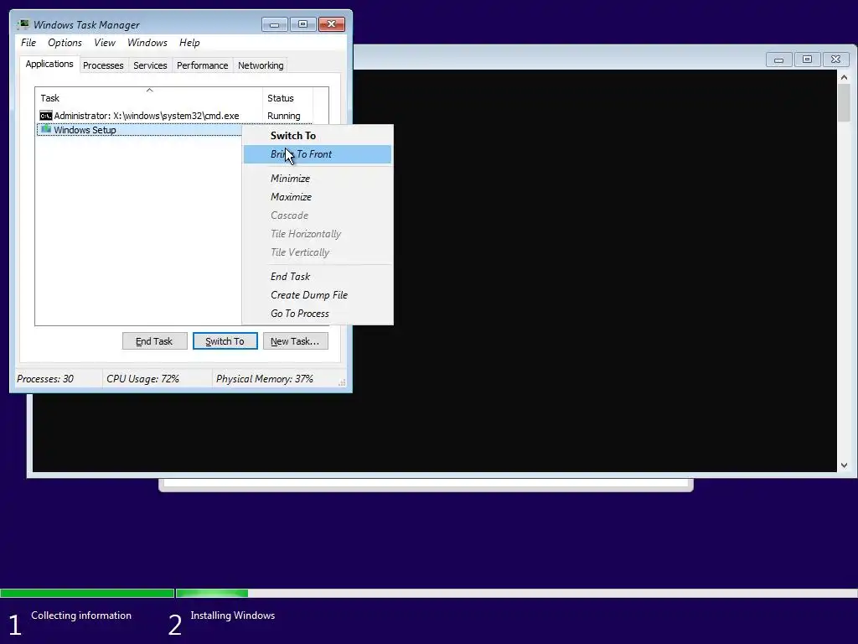Click the New Task... button
This screenshot has width=858, height=644.
click(x=296, y=341)
